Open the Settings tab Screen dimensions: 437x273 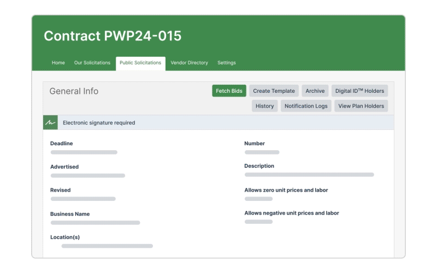click(227, 63)
